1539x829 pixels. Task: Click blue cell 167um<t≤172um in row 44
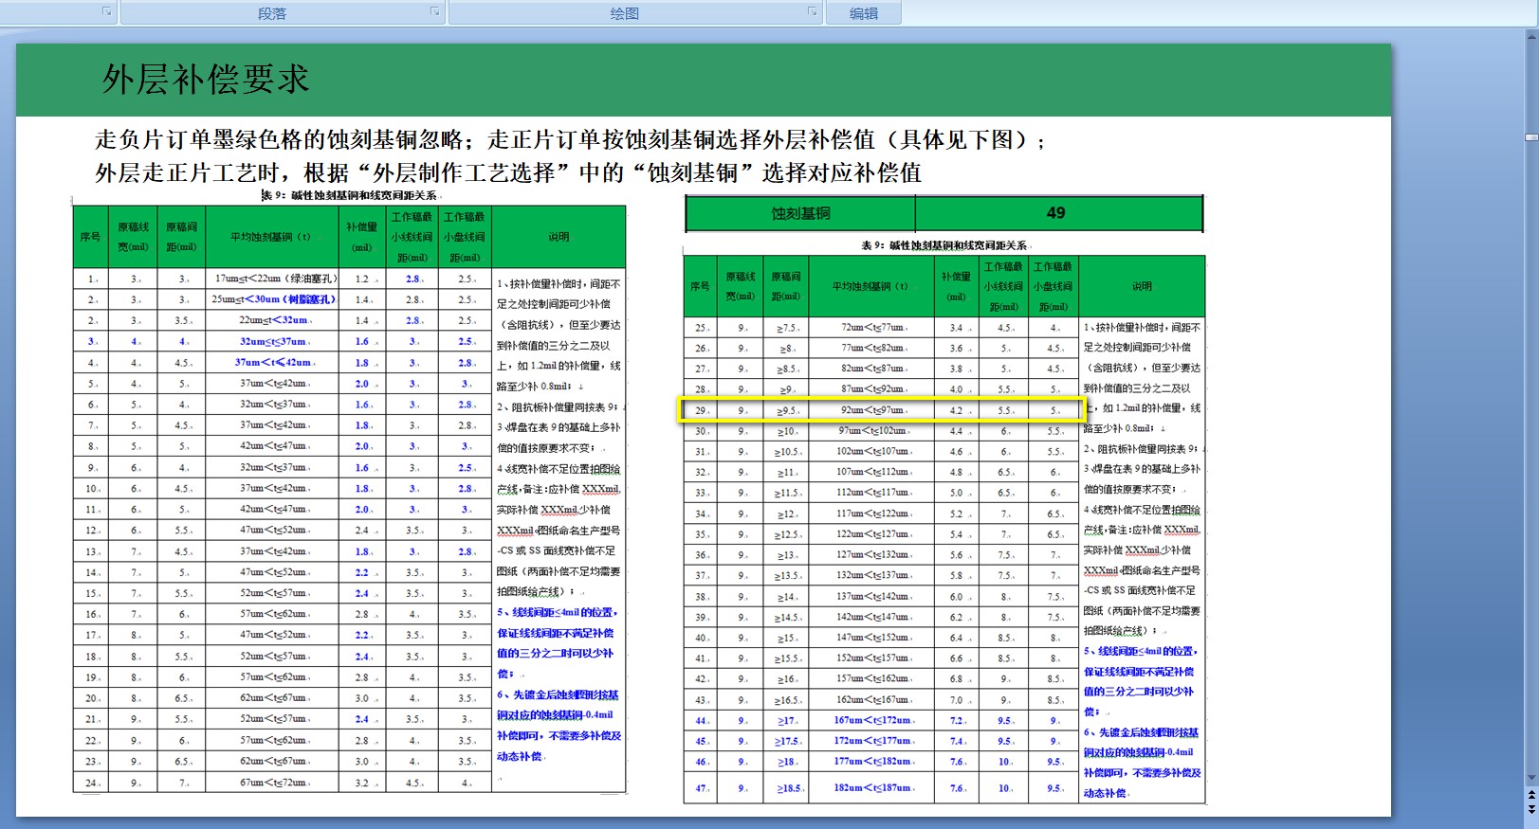tap(871, 720)
